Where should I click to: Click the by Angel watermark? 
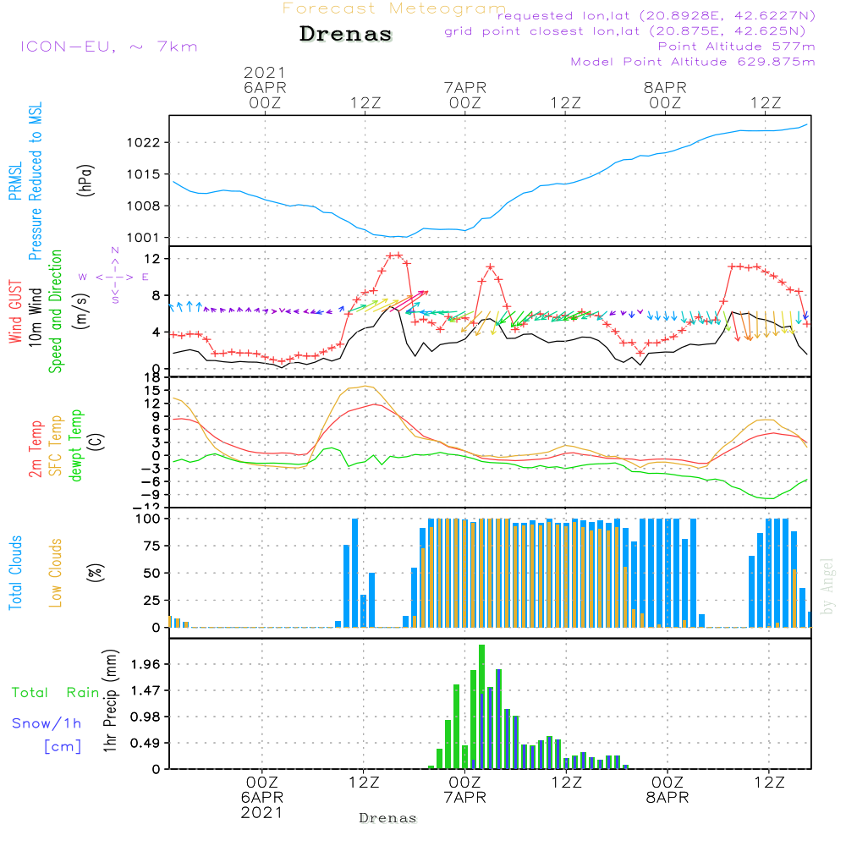[827, 586]
